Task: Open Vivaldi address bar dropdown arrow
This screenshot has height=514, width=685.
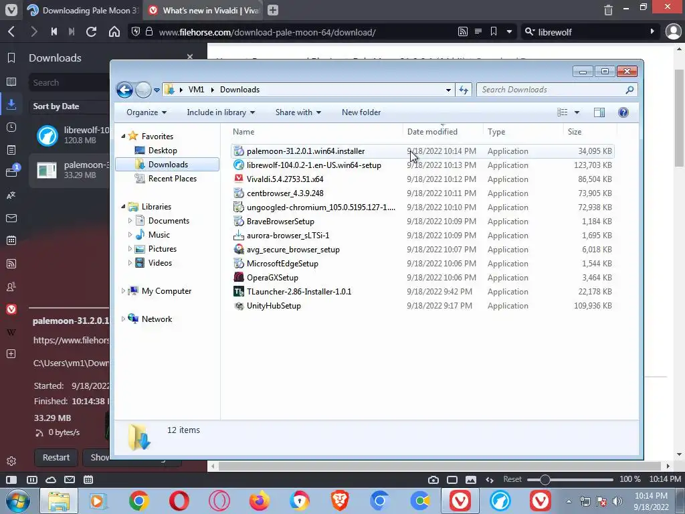Action: 509,31
